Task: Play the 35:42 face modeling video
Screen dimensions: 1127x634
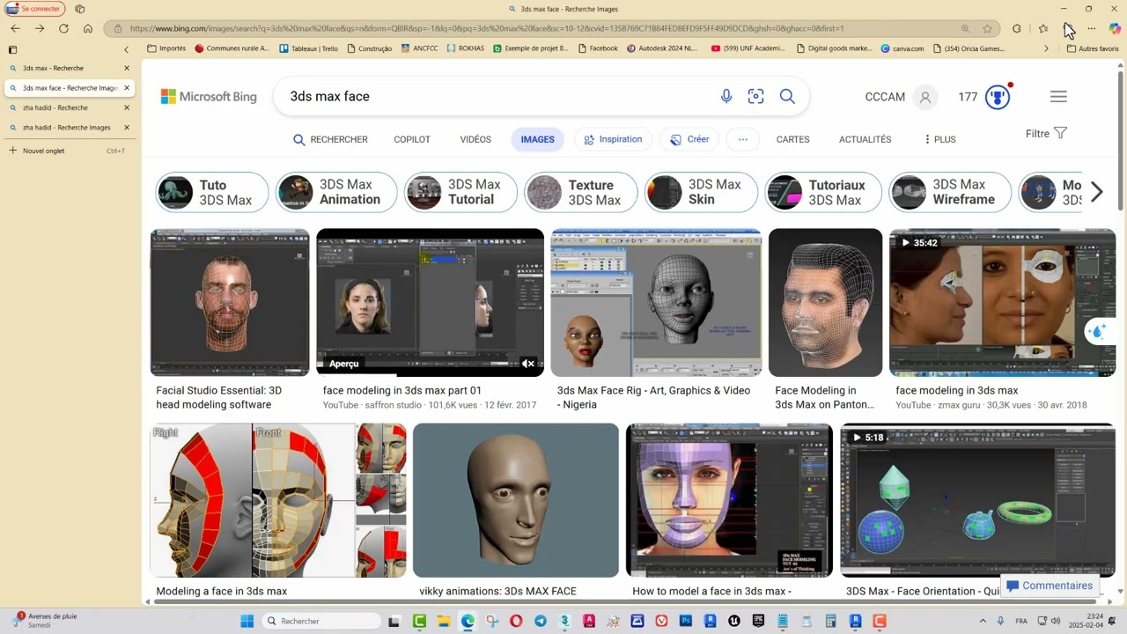Action: pyautogui.click(x=1002, y=302)
